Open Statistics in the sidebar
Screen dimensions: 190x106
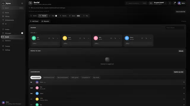tap(12, 41)
